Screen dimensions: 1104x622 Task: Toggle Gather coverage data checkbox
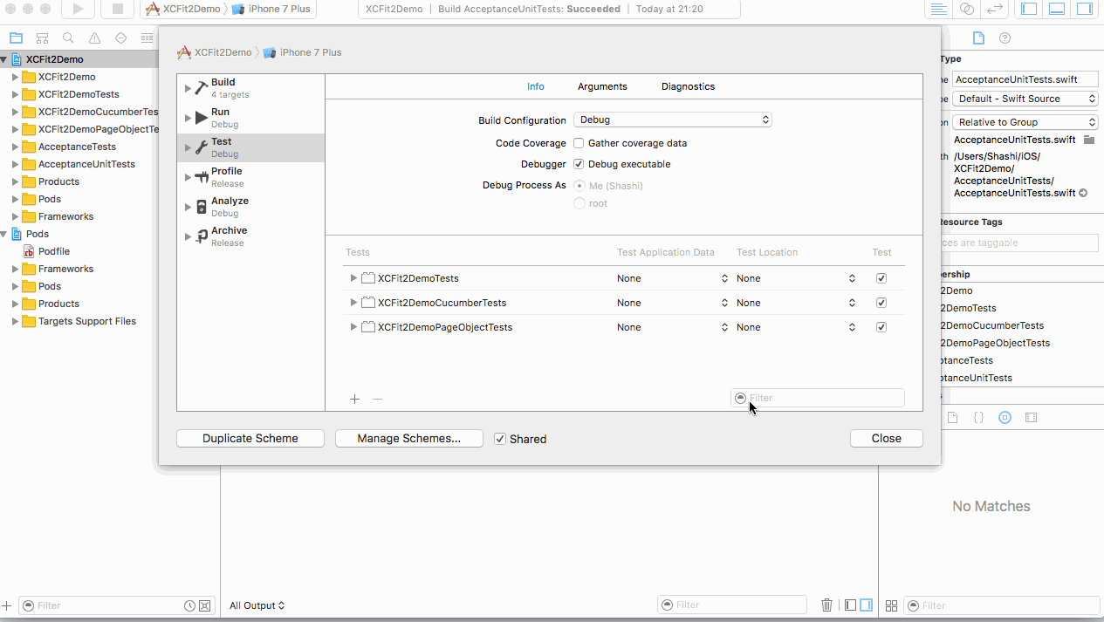[579, 143]
